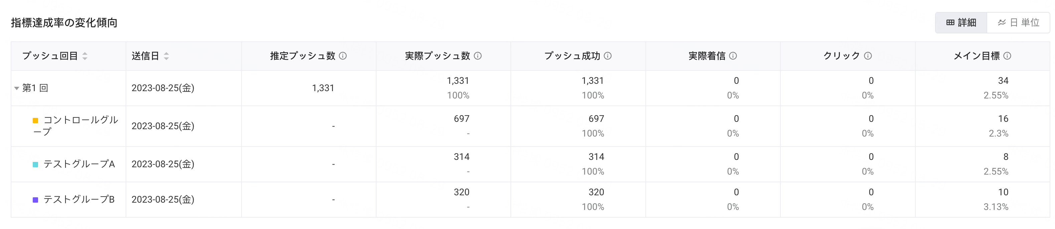The width and height of the screenshot is (1055, 229).
Task: Select the テストグループB row label
Action: [79, 200]
